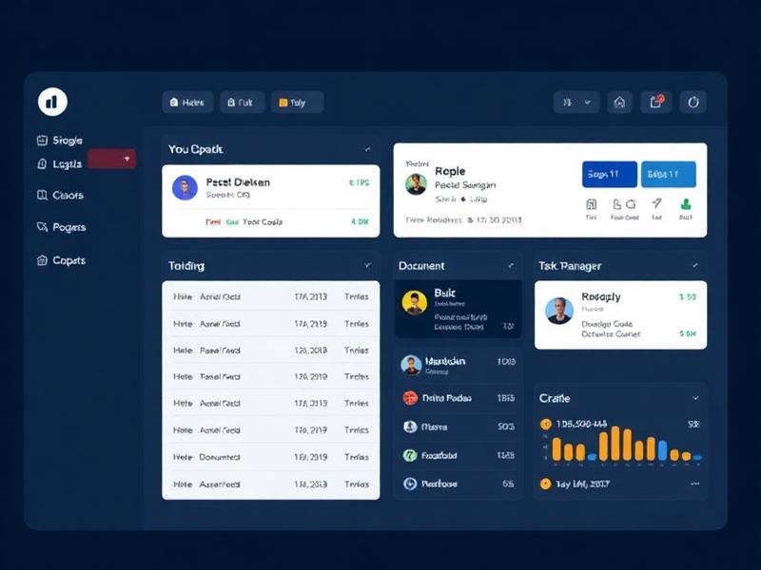
Task: Open Cmofs in the sidebar
Action: [x=60, y=196]
